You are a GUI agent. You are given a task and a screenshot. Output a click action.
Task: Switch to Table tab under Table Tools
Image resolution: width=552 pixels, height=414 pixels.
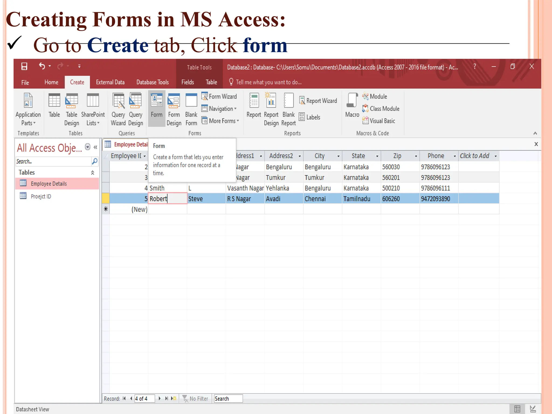pos(211,82)
